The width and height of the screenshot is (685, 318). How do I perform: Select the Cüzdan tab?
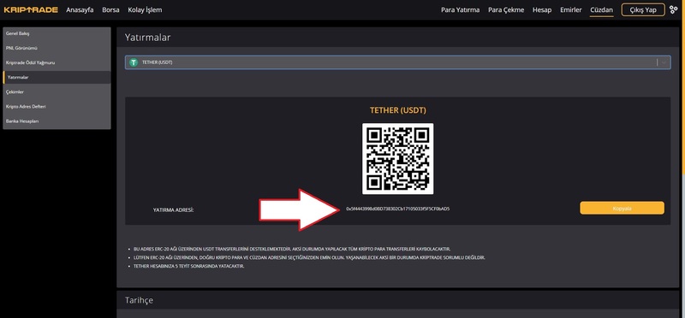pos(602,9)
